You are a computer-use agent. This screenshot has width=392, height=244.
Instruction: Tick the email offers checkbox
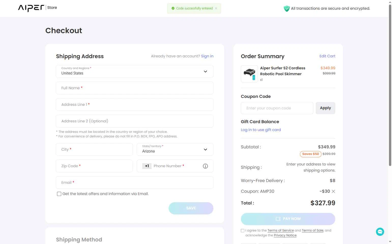coord(59,194)
